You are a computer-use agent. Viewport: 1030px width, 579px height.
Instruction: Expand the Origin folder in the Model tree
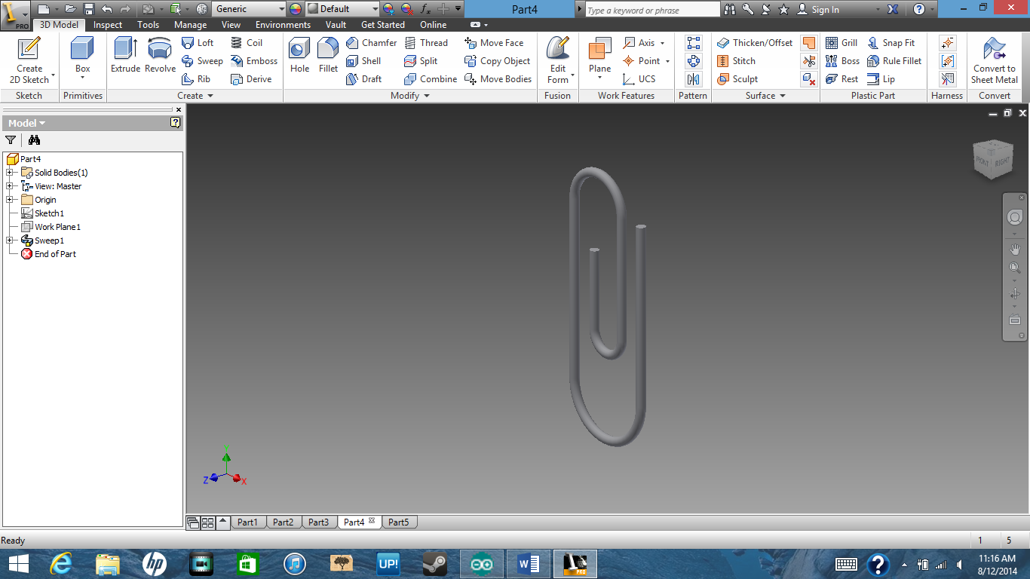[11, 199]
